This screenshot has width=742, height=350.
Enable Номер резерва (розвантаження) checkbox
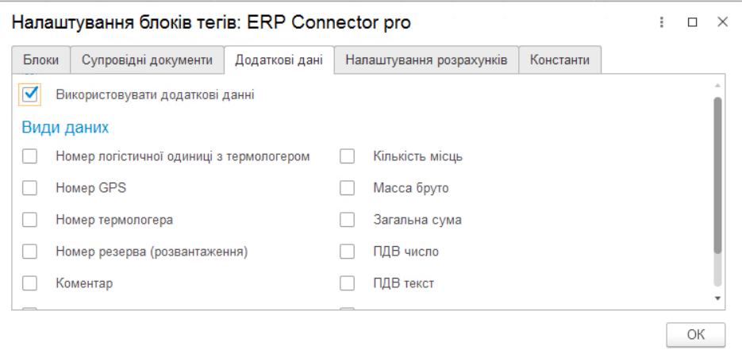(30, 252)
